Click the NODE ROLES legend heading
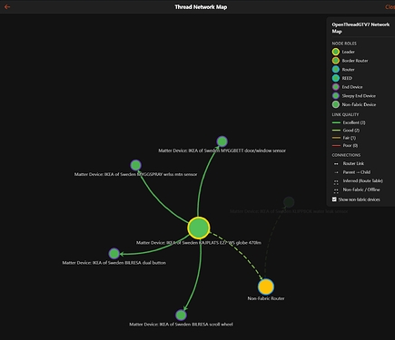395x340 pixels. pyautogui.click(x=344, y=44)
